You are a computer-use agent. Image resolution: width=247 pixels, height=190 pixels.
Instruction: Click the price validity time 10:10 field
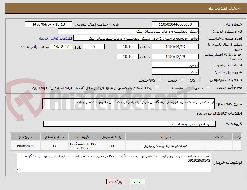click(x=128, y=56)
